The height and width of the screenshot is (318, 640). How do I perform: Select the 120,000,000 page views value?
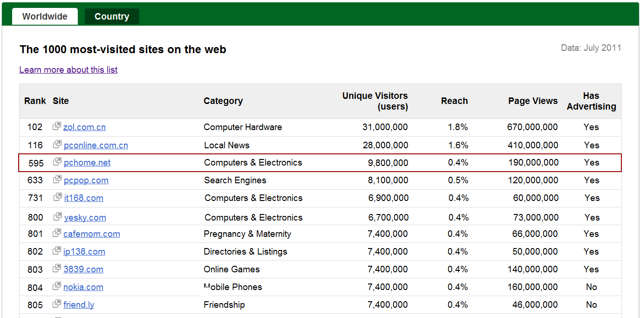(533, 180)
